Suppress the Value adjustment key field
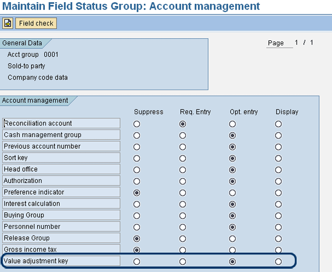Viewport: 332px width, 272px height. coord(137,261)
